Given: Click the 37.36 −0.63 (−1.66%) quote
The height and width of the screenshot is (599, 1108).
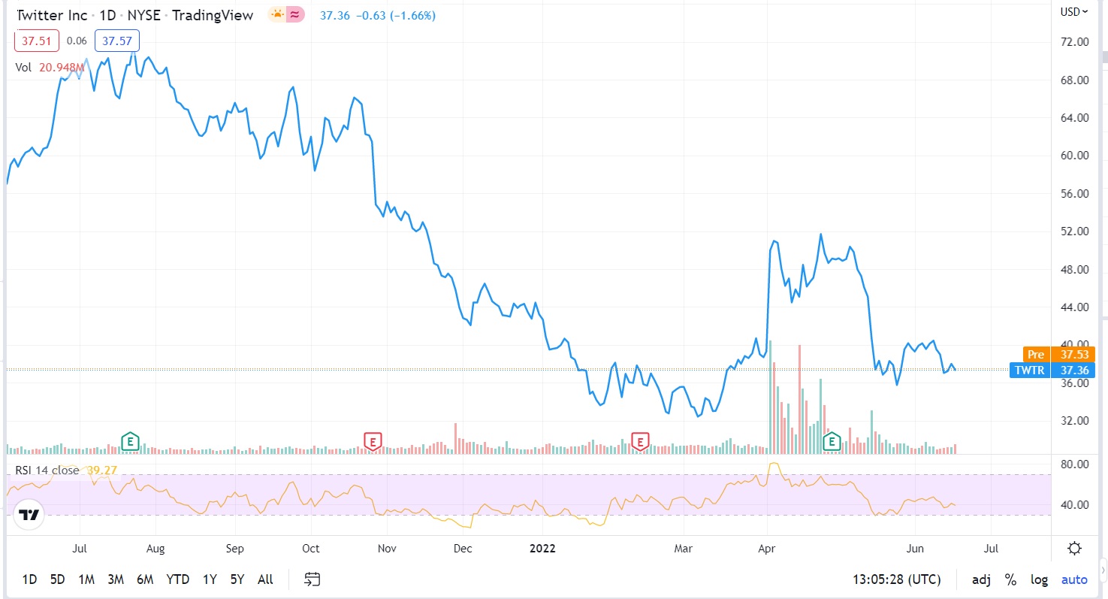Looking at the screenshot, I should pos(378,15).
